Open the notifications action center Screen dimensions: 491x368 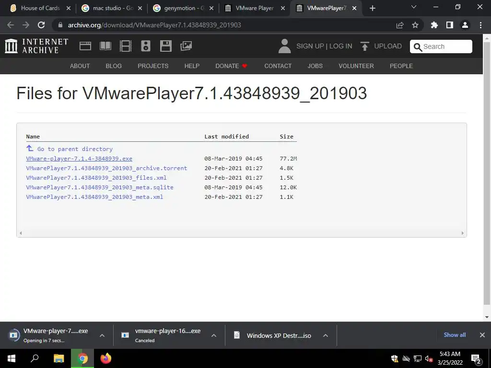pos(476,359)
